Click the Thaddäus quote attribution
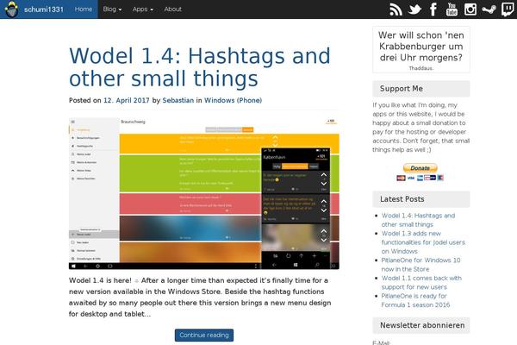This screenshot has height=345, width=517. click(x=421, y=68)
